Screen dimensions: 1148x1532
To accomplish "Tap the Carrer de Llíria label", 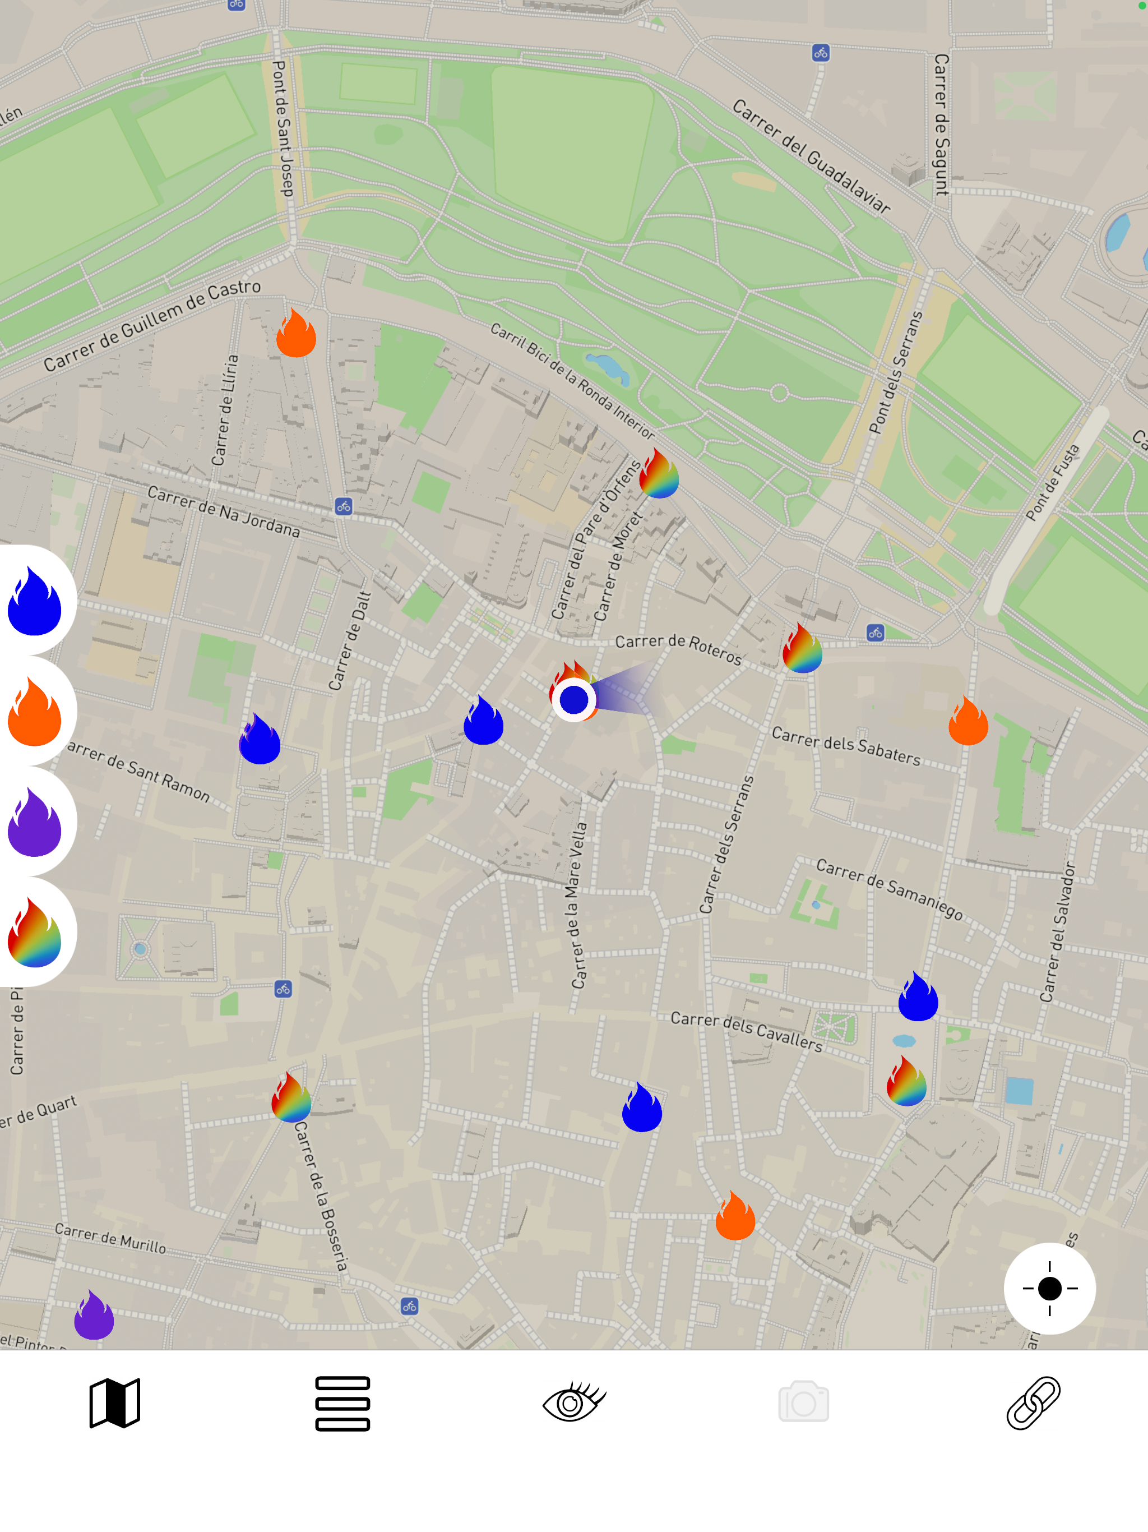I will pyautogui.click(x=225, y=410).
